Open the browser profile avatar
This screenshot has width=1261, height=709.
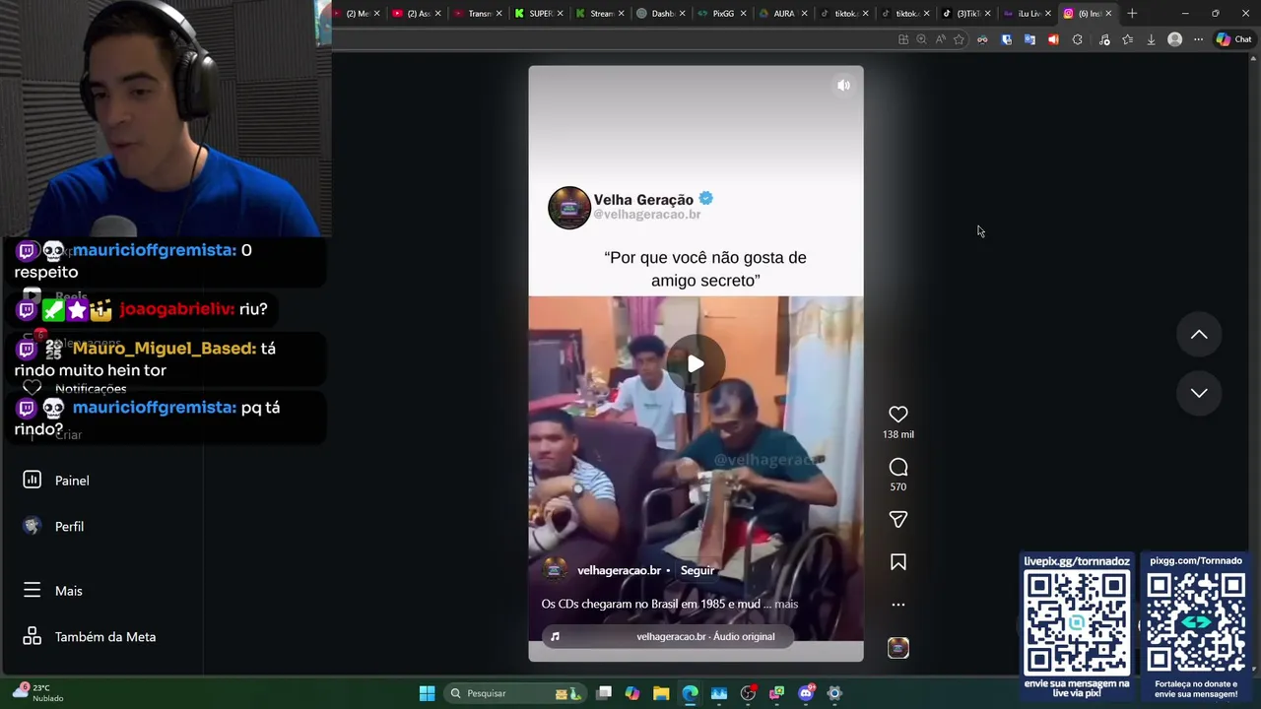click(1174, 39)
